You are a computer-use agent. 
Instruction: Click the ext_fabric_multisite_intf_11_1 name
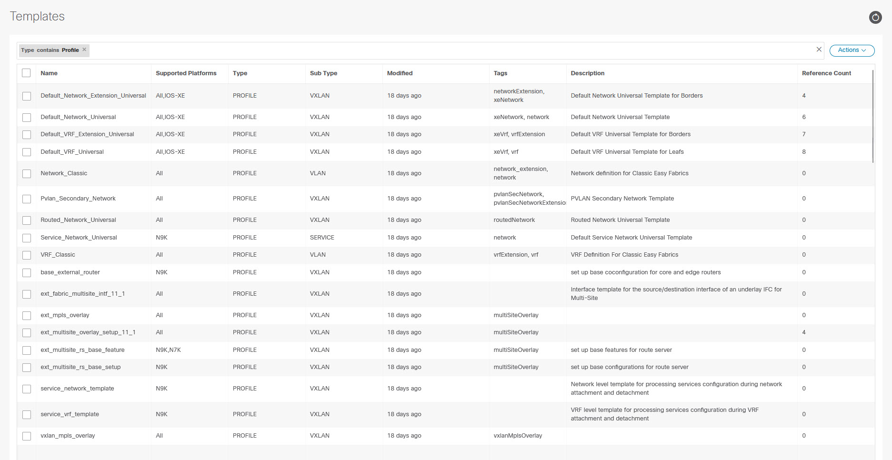point(82,294)
